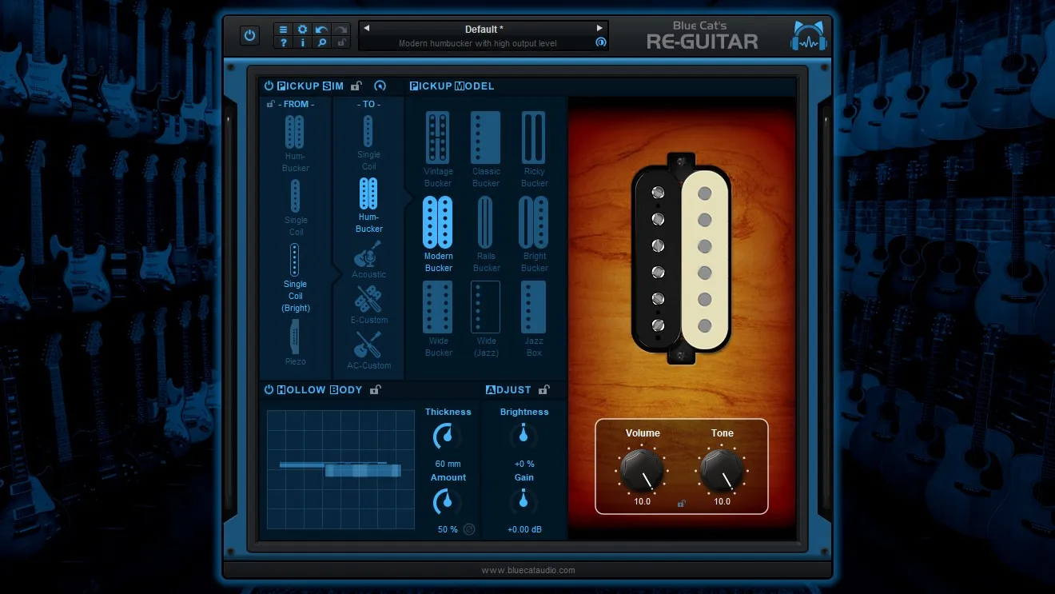Screen dimensions: 1055x594
Task: Choose the Bright Bucker pickup model
Action: pyautogui.click(x=534, y=234)
